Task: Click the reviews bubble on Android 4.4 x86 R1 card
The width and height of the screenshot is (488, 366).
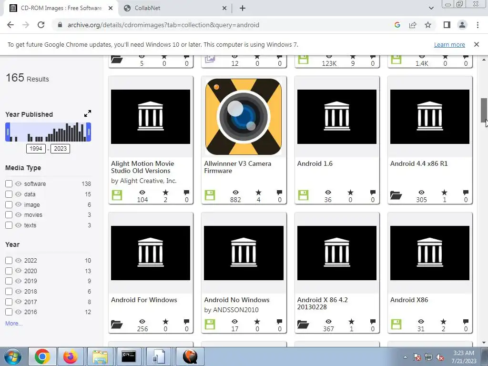Action: (x=466, y=193)
